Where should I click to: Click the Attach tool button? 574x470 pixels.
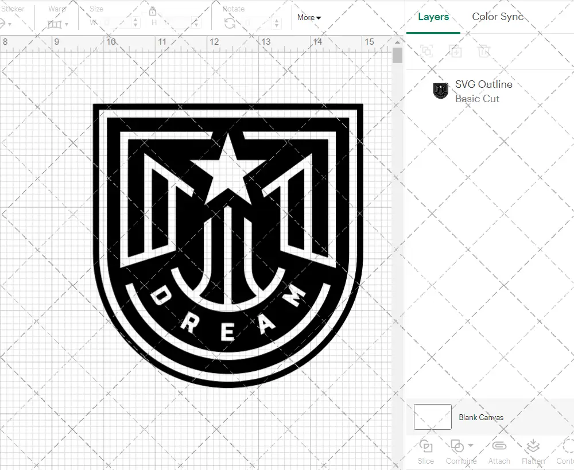tap(499, 452)
